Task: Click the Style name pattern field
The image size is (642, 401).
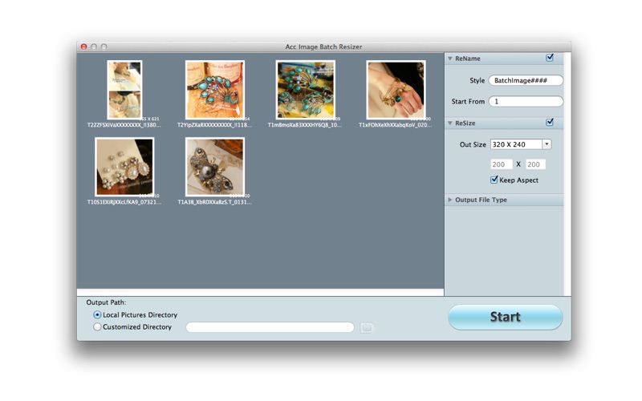Action: point(526,80)
